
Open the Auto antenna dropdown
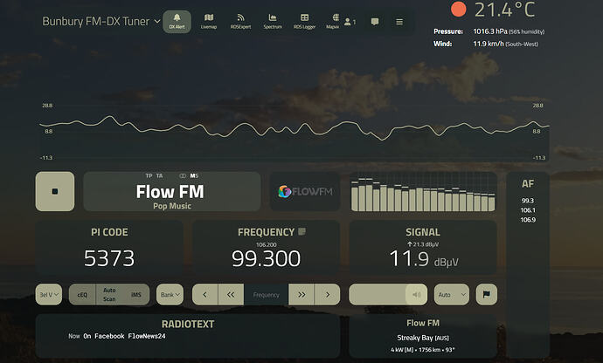pyautogui.click(x=451, y=295)
